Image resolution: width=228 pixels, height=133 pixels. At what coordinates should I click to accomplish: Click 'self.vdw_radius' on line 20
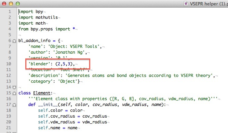pyautogui.click(x=56, y=122)
